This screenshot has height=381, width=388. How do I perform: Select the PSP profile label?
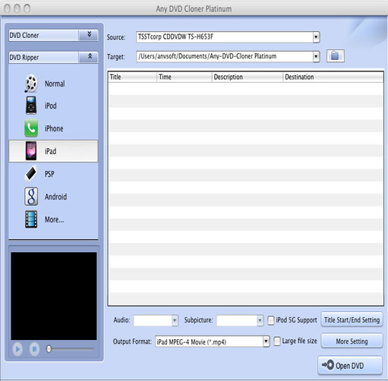[49, 174]
